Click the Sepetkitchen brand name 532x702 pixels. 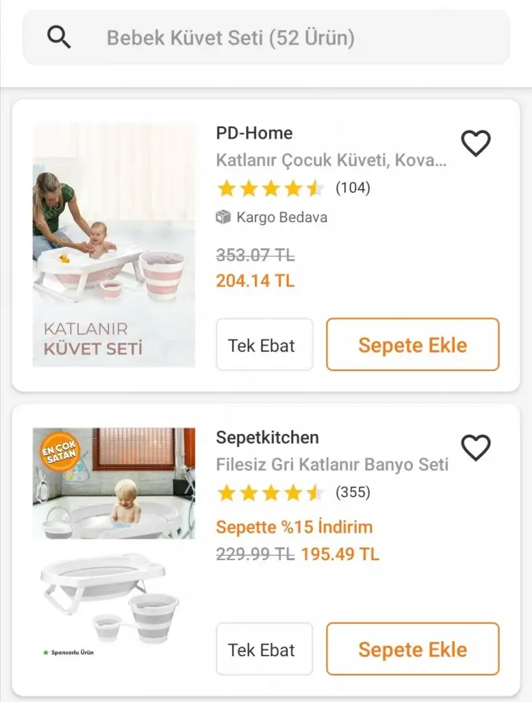(x=267, y=437)
